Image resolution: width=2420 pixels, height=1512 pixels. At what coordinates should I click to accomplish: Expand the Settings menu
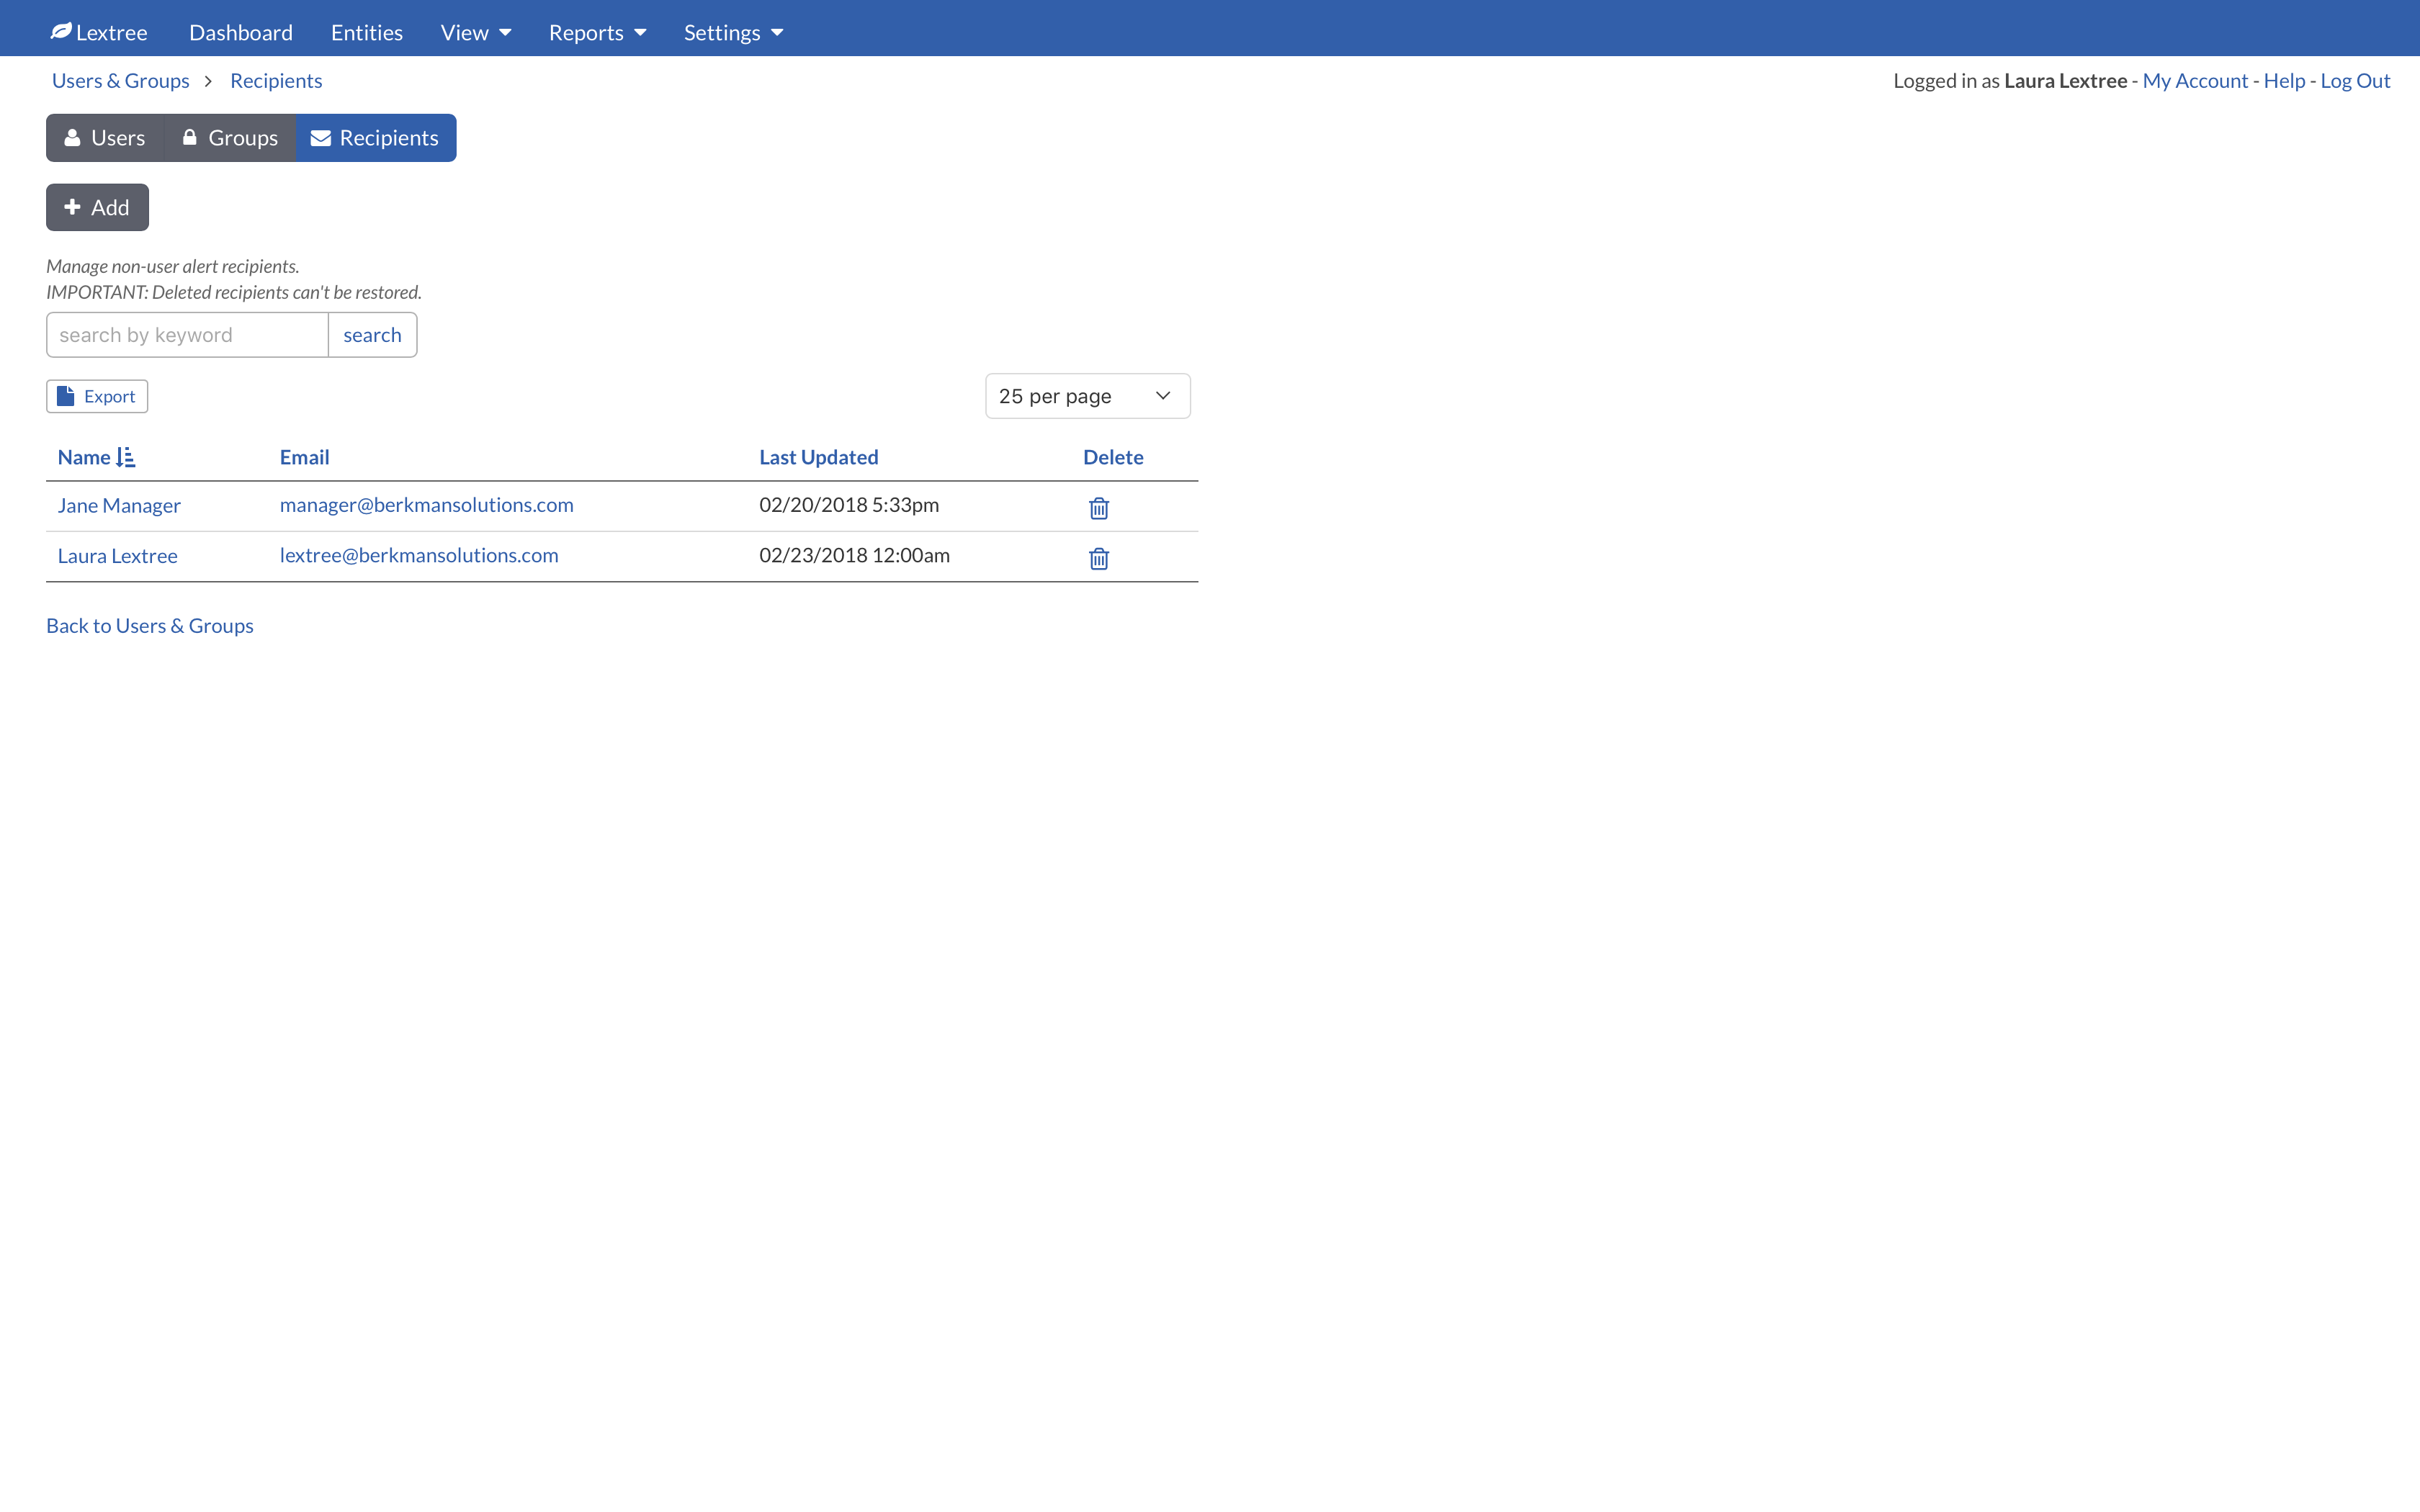click(x=733, y=32)
